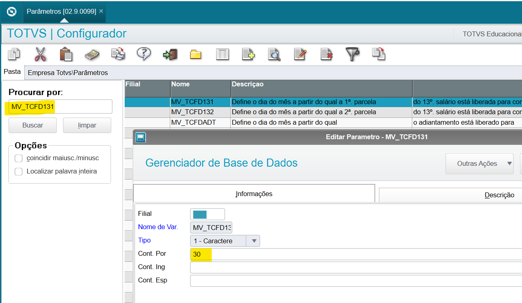
Task: Expand the Outras Ações dropdown arrow
Action: (x=509, y=163)
